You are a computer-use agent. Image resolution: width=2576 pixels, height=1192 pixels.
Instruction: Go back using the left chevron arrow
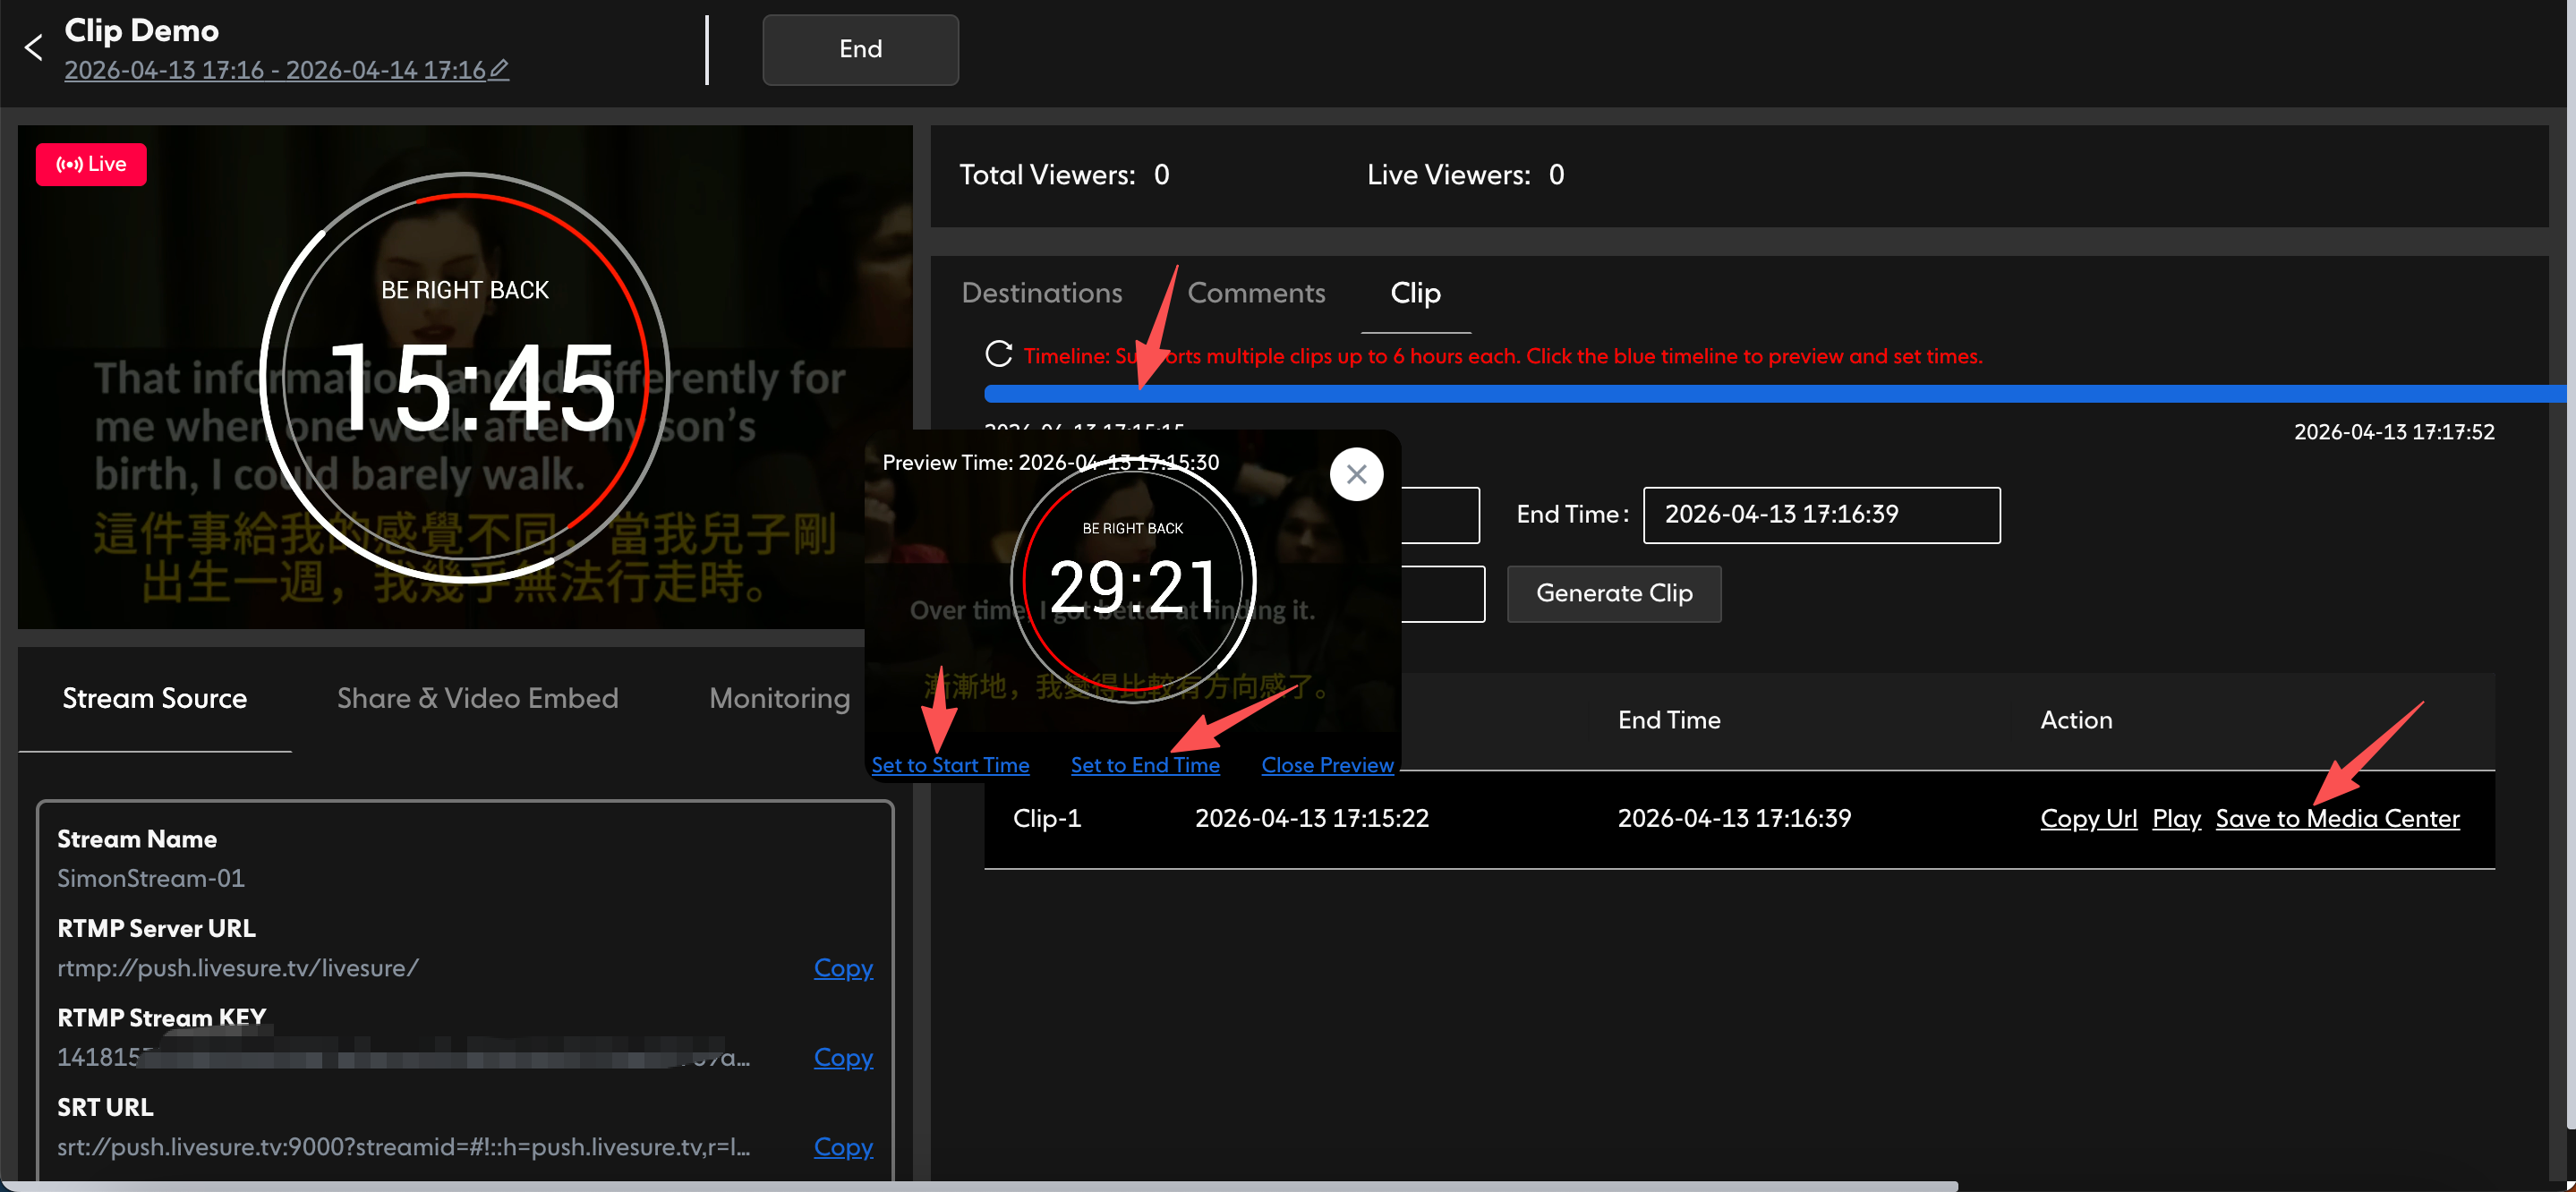click(34, 47)
